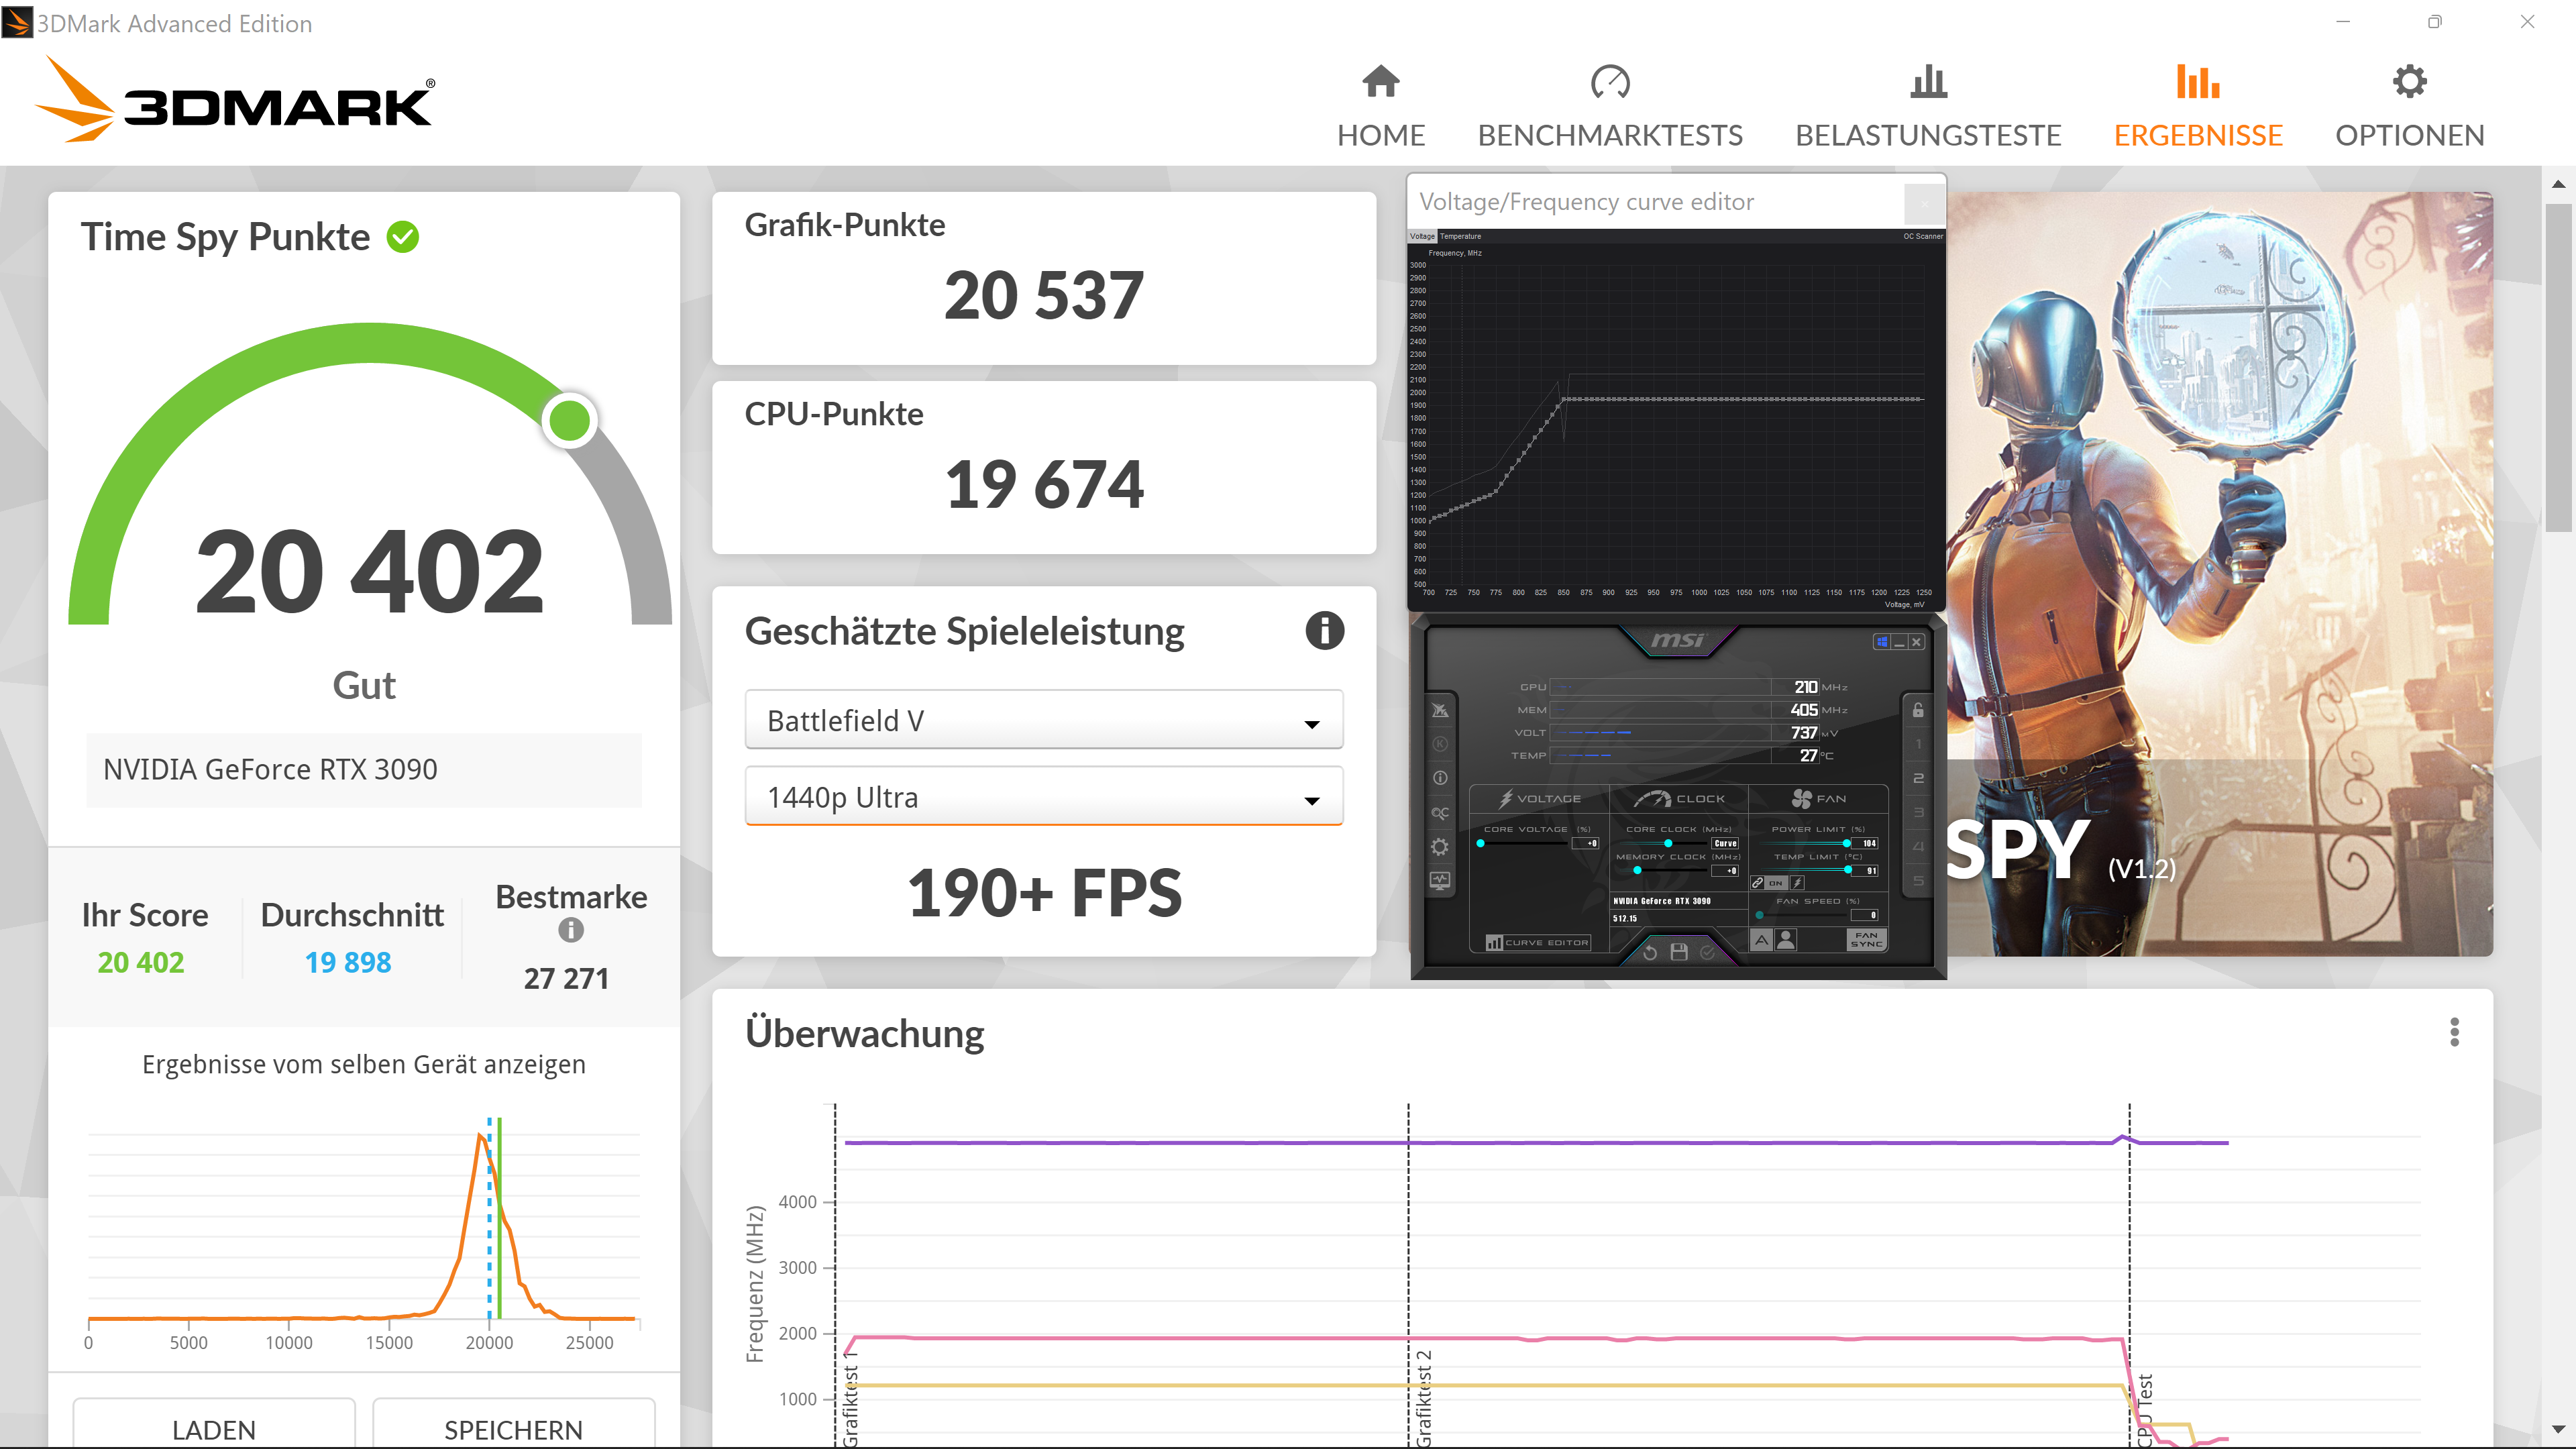The image size is (2576, 1449).
Task: Open Afterburner settings gear icon
Action: (1439, 847)
